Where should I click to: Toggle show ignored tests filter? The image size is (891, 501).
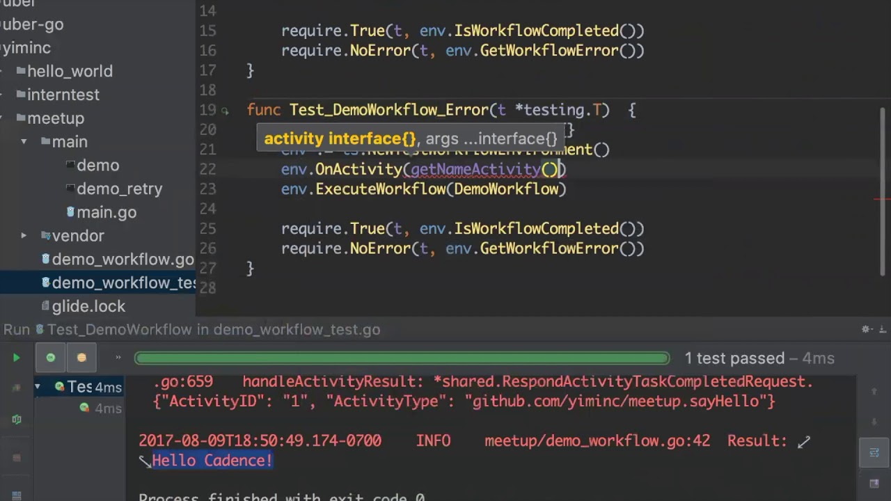pos(81,358)
